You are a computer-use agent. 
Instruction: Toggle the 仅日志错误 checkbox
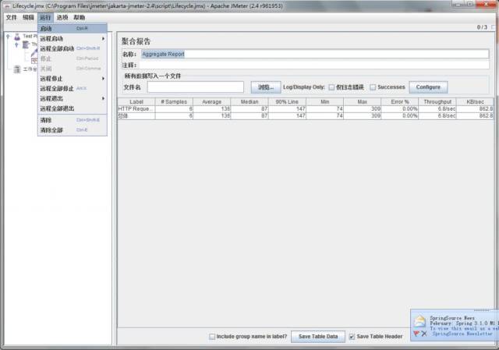click(331, 87)
